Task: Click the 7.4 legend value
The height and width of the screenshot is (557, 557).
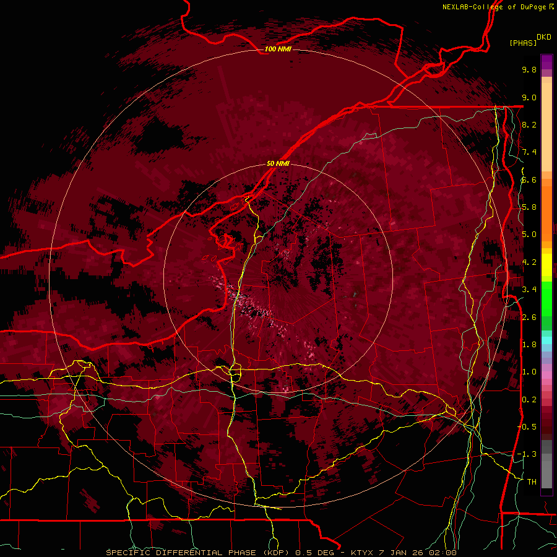Action: tap(529, 152)
